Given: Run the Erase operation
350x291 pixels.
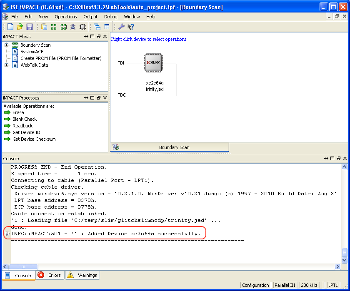Looking at the screenshot, I should [18, 112].
